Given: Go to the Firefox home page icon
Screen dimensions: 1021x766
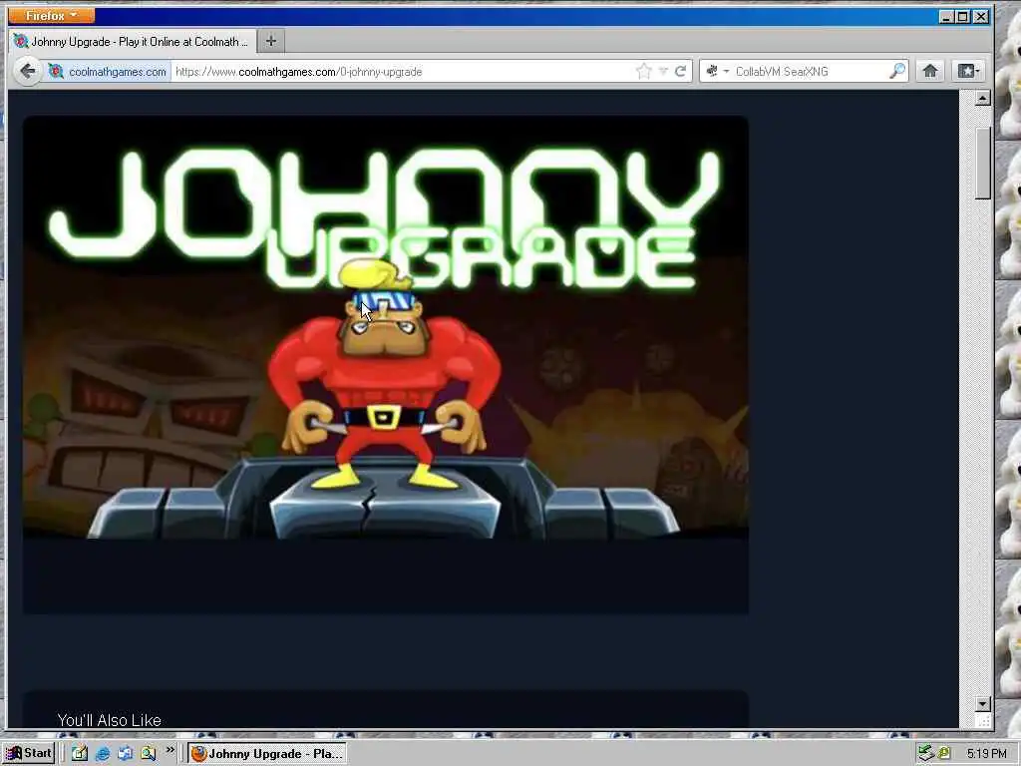Looking at the screenshot, I should point(930,71).
